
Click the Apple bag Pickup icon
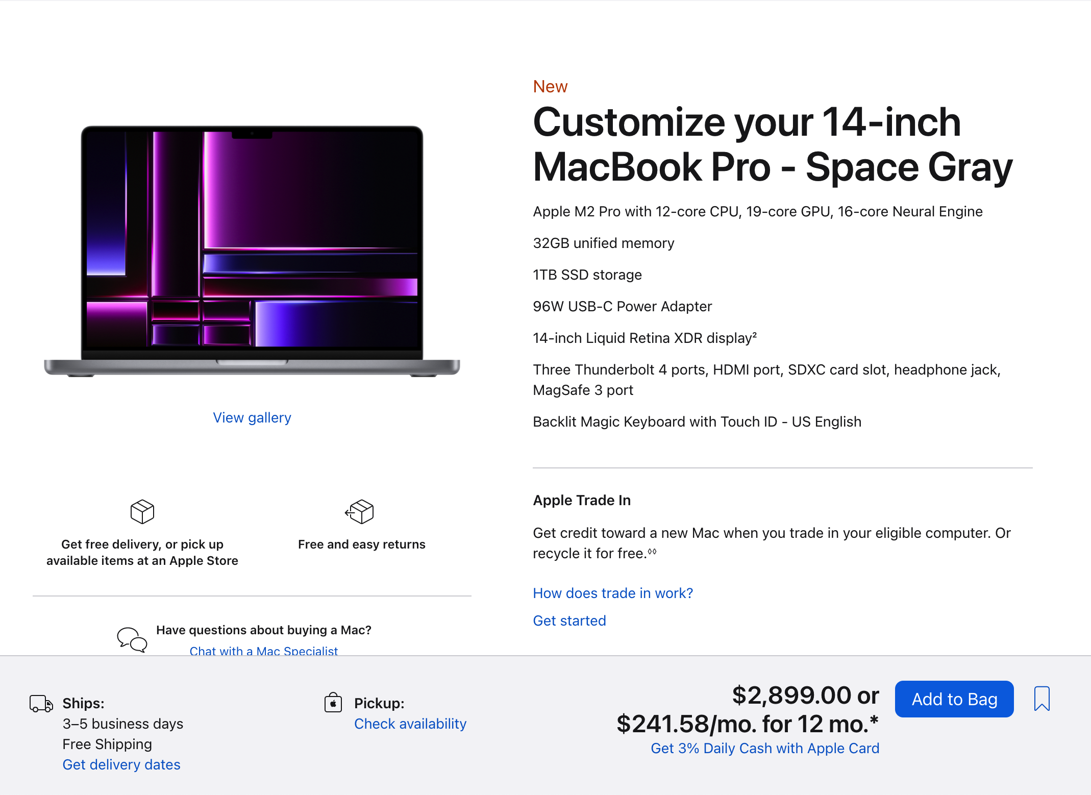click(x=333, y=703)
